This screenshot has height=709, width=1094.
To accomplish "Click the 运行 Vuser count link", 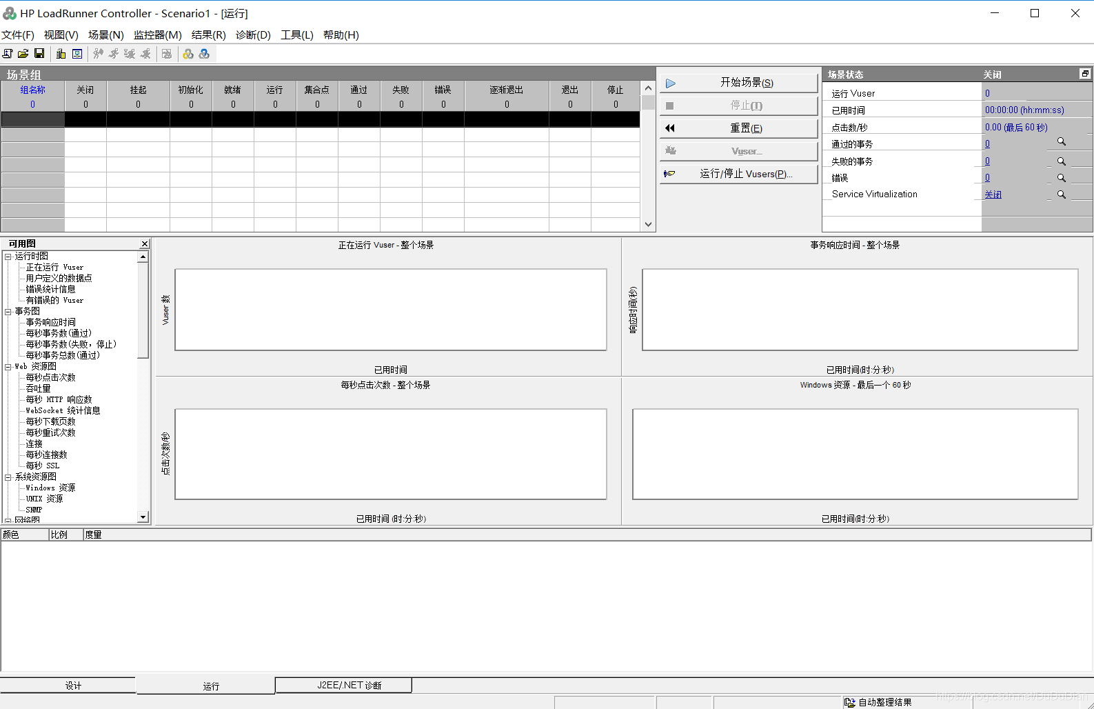I will [x=987, y=93].
